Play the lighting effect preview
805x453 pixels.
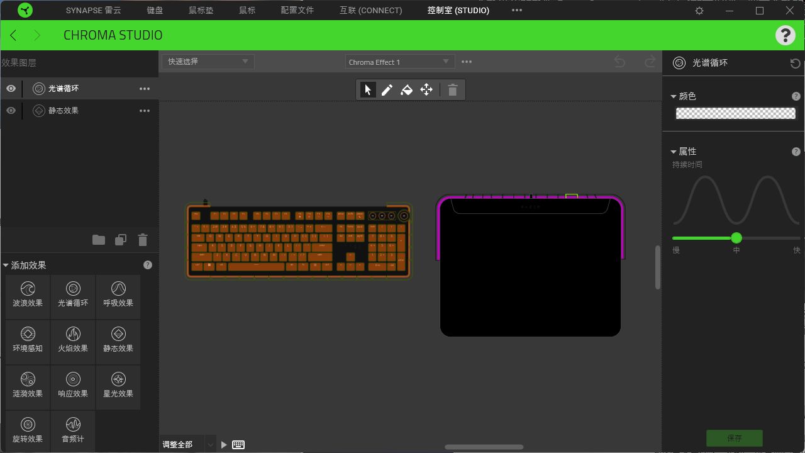[224, 445]
